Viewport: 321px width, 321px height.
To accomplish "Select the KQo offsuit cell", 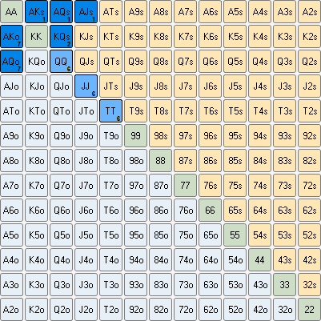I will click(37, 62).
